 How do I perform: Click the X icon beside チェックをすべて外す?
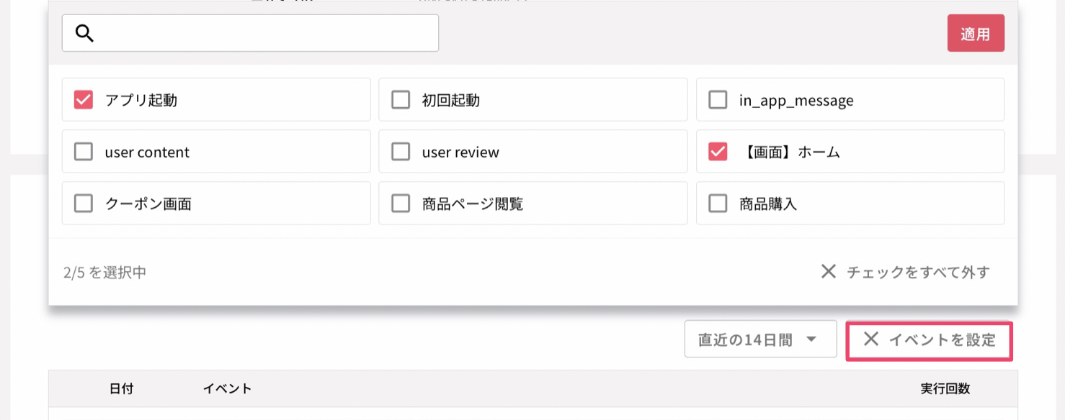[829, 272]
